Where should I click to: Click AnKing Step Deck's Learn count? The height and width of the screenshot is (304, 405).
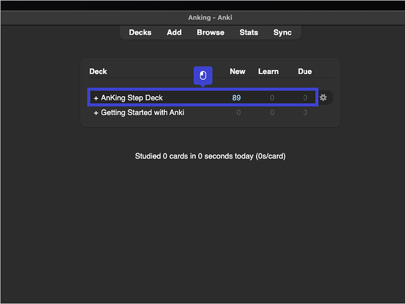coord(272,98)
